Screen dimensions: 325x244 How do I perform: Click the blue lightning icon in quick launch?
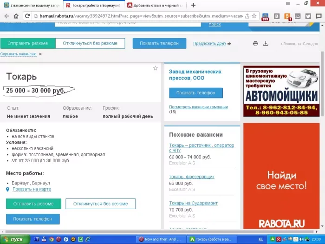click(66, 239)
